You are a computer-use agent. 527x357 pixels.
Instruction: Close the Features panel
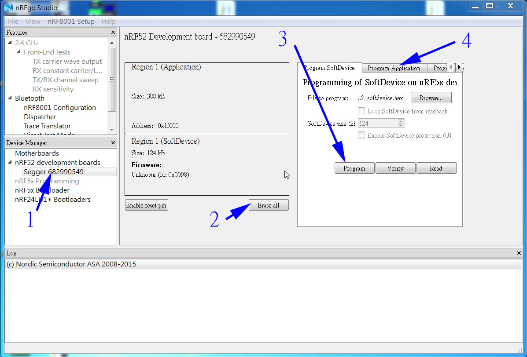pos(113,33)
